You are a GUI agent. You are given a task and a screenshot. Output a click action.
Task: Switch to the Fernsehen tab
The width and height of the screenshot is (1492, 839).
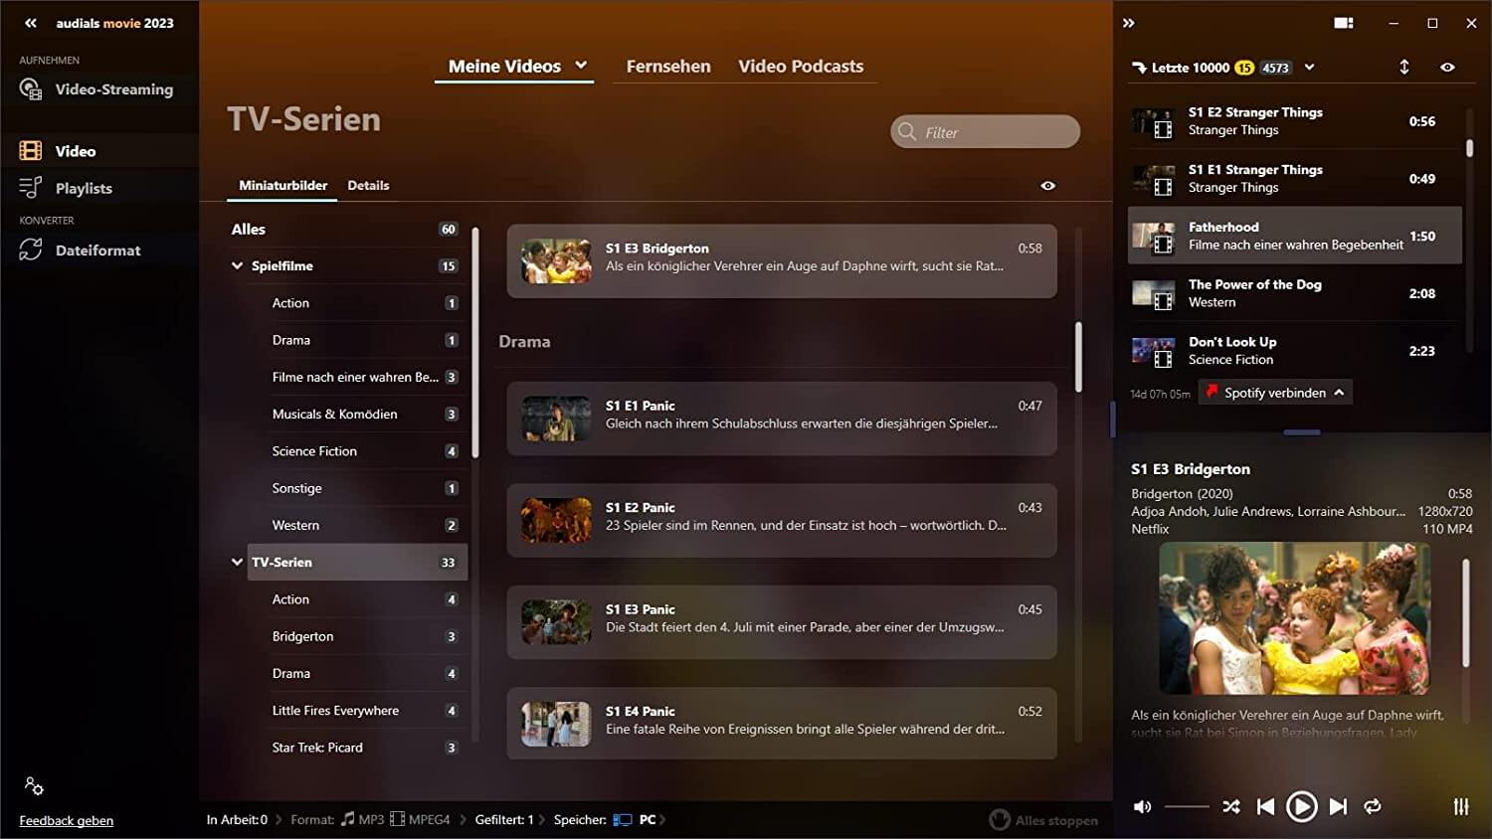pyautogui.click(x=667, y=67)
